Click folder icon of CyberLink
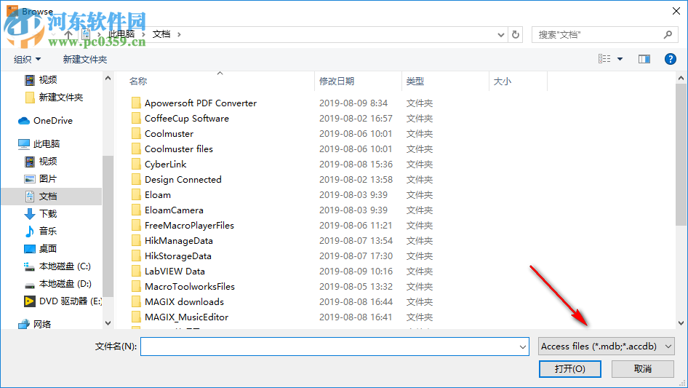Screen dimensions: 688x388 (x=136, y=165)
